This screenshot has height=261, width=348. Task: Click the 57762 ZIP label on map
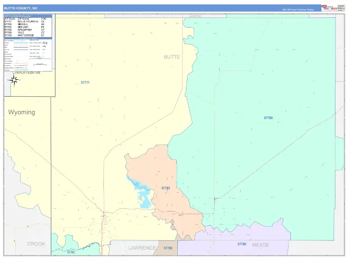[x=165, y=188]
